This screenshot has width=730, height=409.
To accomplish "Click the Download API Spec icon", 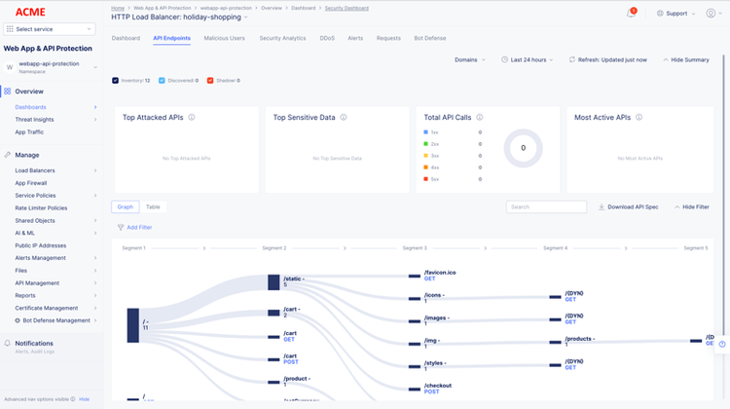I will pos(602,207).
